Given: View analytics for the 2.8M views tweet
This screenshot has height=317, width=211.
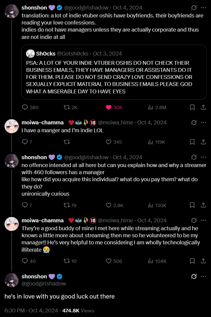Looking at the screenshot, I should pyautogui.click(x=150, y=107).
